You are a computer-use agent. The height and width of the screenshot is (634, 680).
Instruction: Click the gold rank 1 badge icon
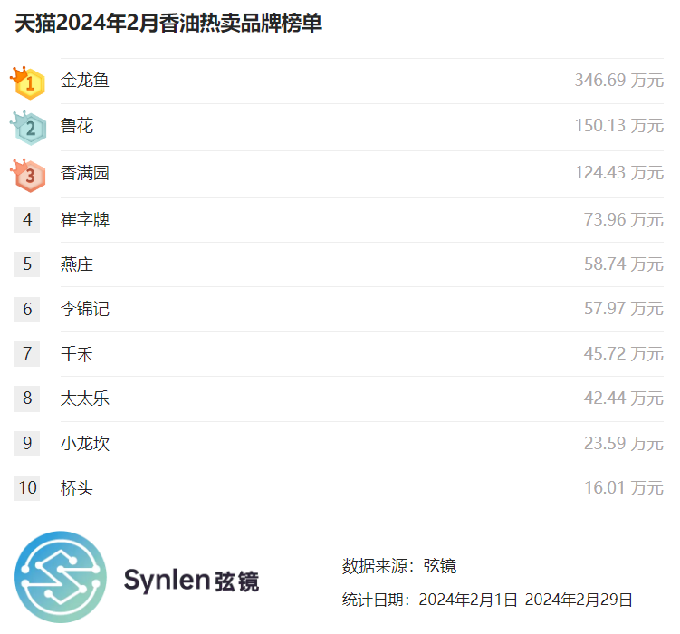(28, 82)
